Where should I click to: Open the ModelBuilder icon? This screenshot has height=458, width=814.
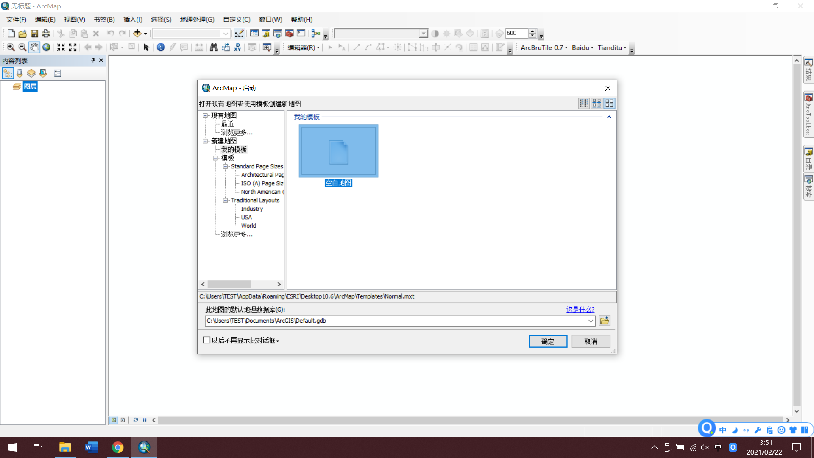[316, 34]
